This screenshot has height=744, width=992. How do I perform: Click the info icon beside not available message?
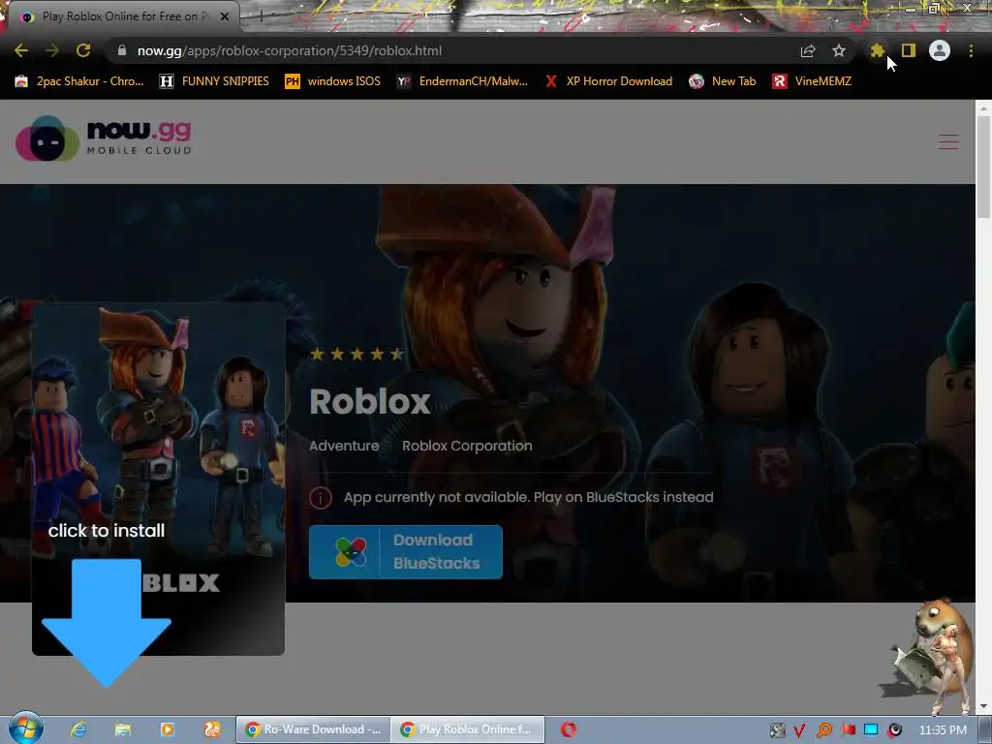coord(320,498)
